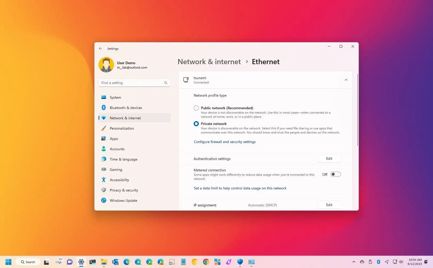433x268 pixels.
Task: Open Privacy & security settings
Action: click(x=124, y=190)
